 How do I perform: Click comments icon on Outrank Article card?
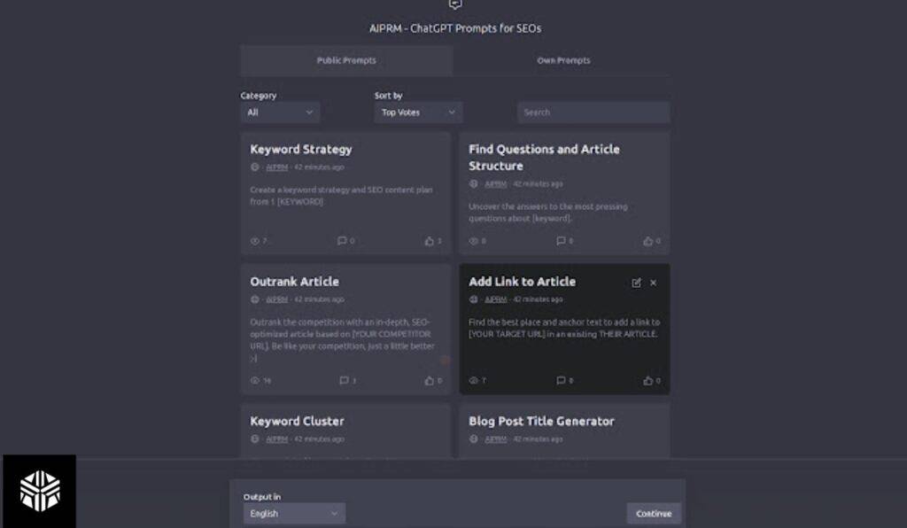(x=344, y=380)
